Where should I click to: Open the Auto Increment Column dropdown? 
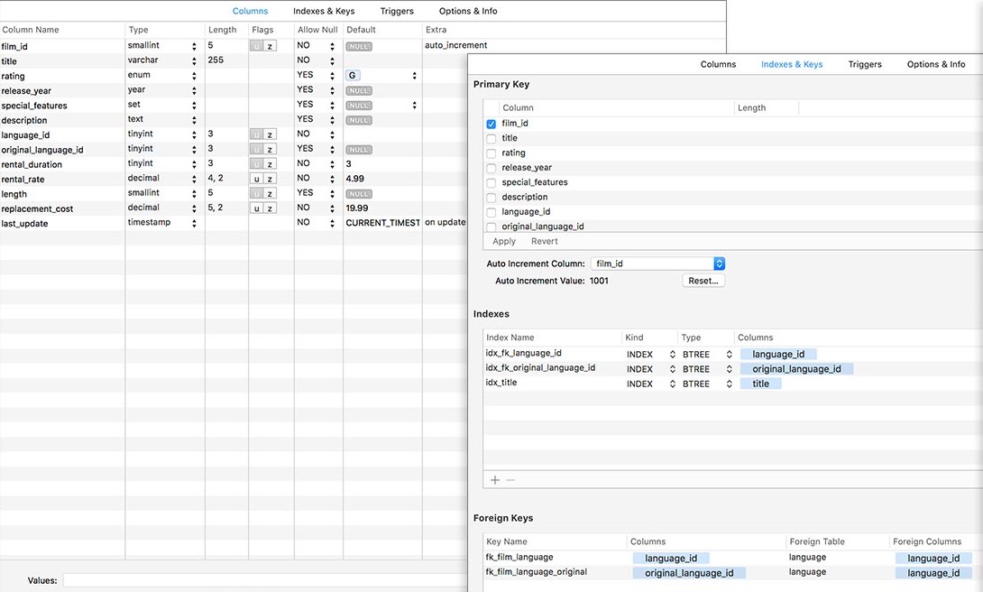pyautogui.click(x=657, y=264)
